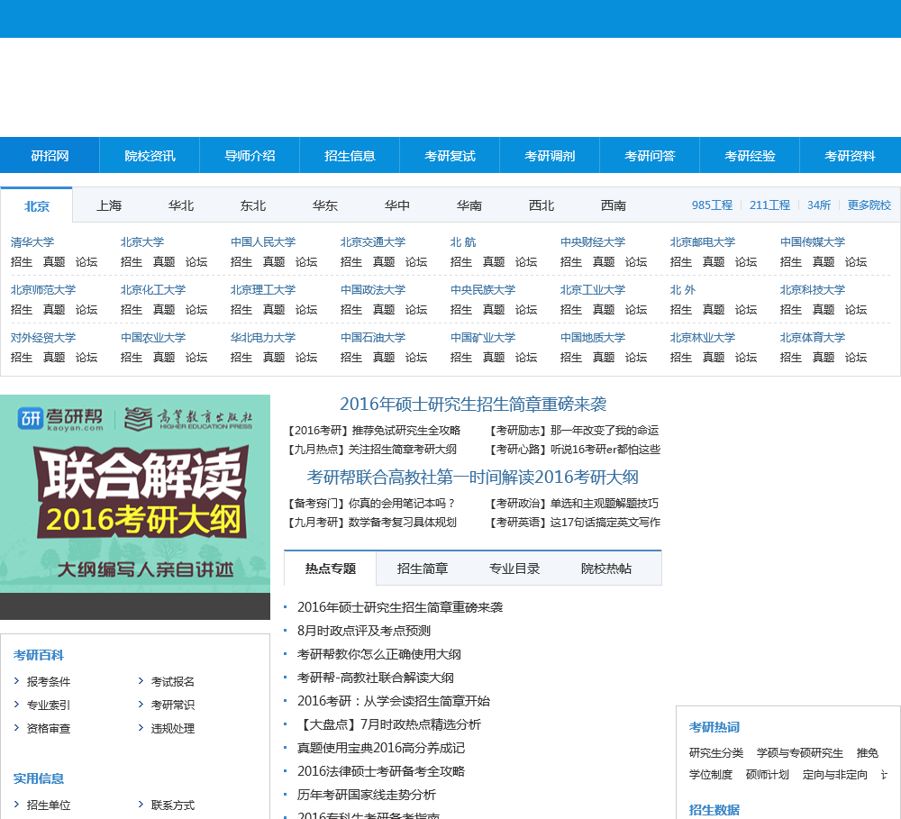Click the 联合解读2016考研大纲 banner image
Screen dimensions: 901x819
point(135,496)
